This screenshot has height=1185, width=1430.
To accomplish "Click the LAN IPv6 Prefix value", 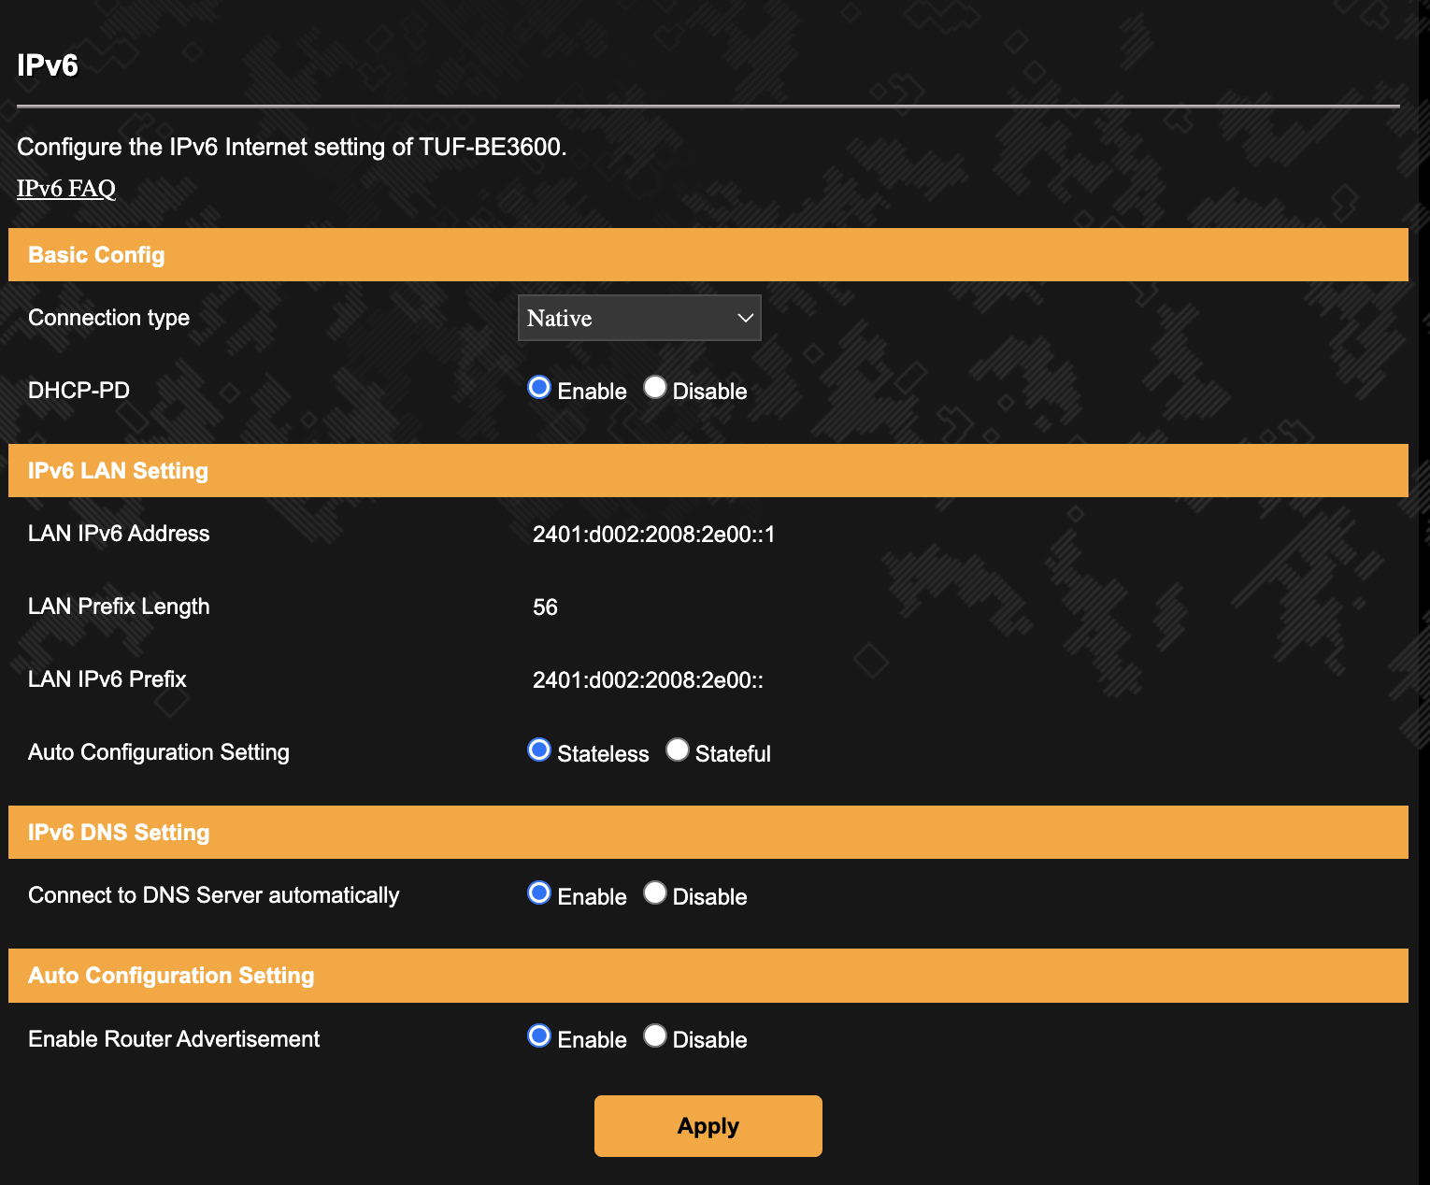I will click(x=648, y=680).
